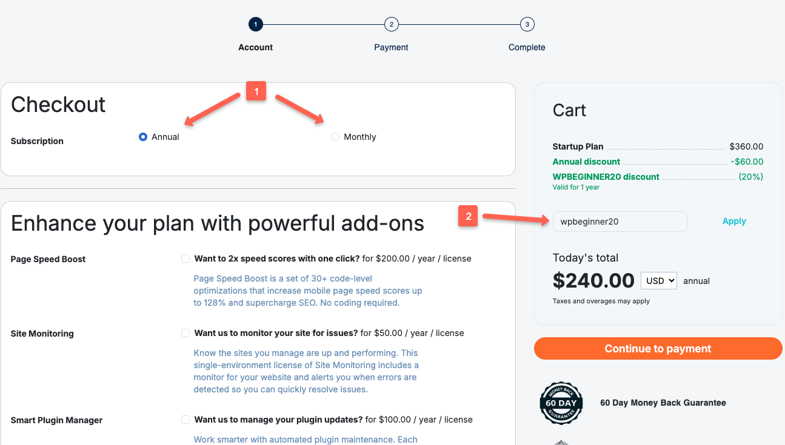Select the Annual subscription option
Viewport: 785px width, 445px height.
[x=142, y=136]
